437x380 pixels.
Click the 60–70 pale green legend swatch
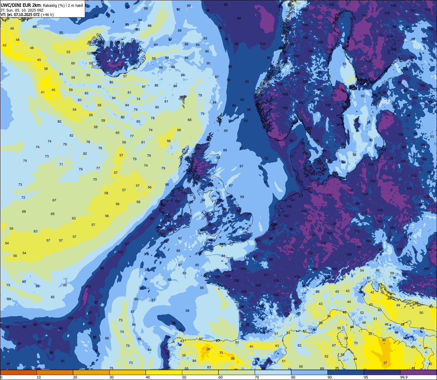pyautogui.click(x=237, y=372)
